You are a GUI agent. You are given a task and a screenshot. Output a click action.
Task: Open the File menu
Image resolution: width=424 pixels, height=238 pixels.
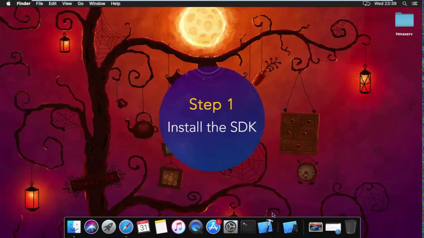pyautogui.click(x=39, y=3)
